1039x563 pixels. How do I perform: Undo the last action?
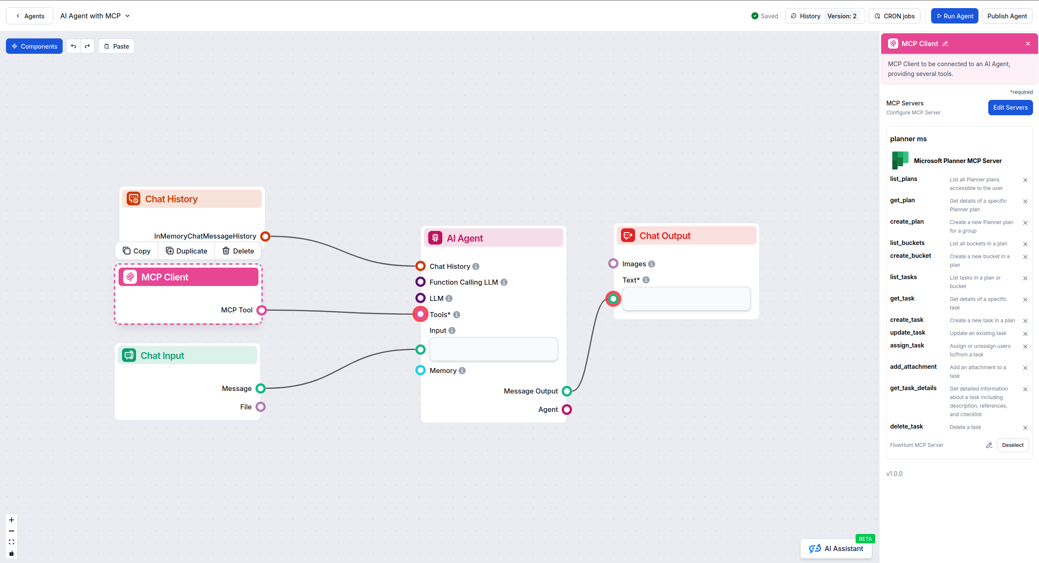[73, 46]
